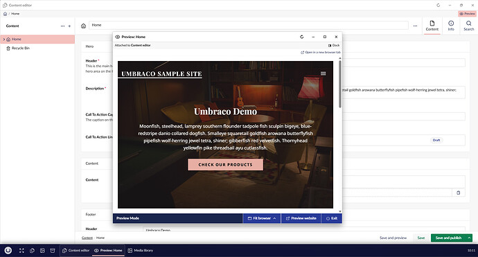Open the content editor launcher icon in taskbar
Image resolution: width=478 pixels, height=257 pixels.
[32, 251]
